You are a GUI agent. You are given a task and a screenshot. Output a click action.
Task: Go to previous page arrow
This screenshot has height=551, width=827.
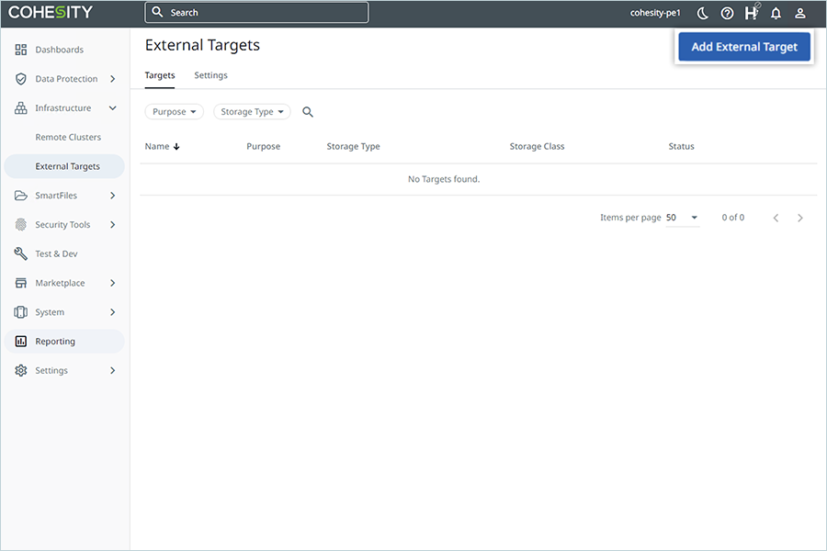[776, 218]
